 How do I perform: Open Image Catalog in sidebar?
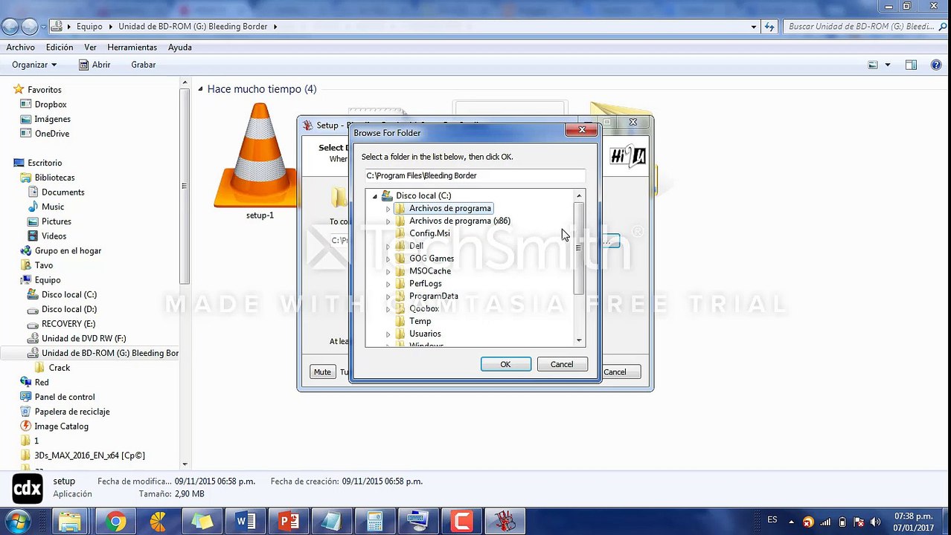61,427
